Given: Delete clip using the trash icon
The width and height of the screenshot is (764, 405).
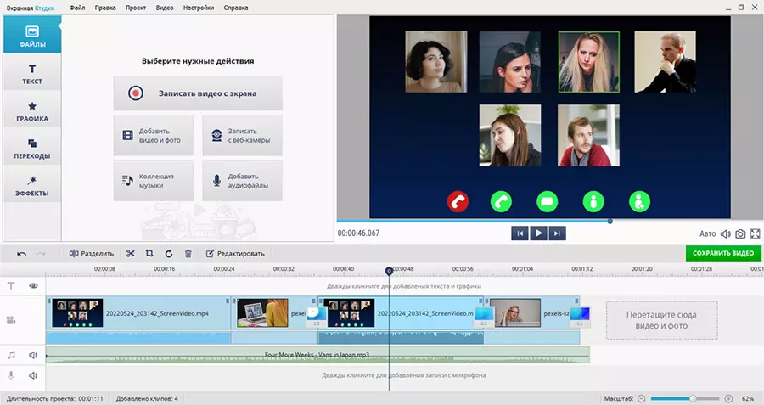Looking at the screenshot, I should coord(188,253).
